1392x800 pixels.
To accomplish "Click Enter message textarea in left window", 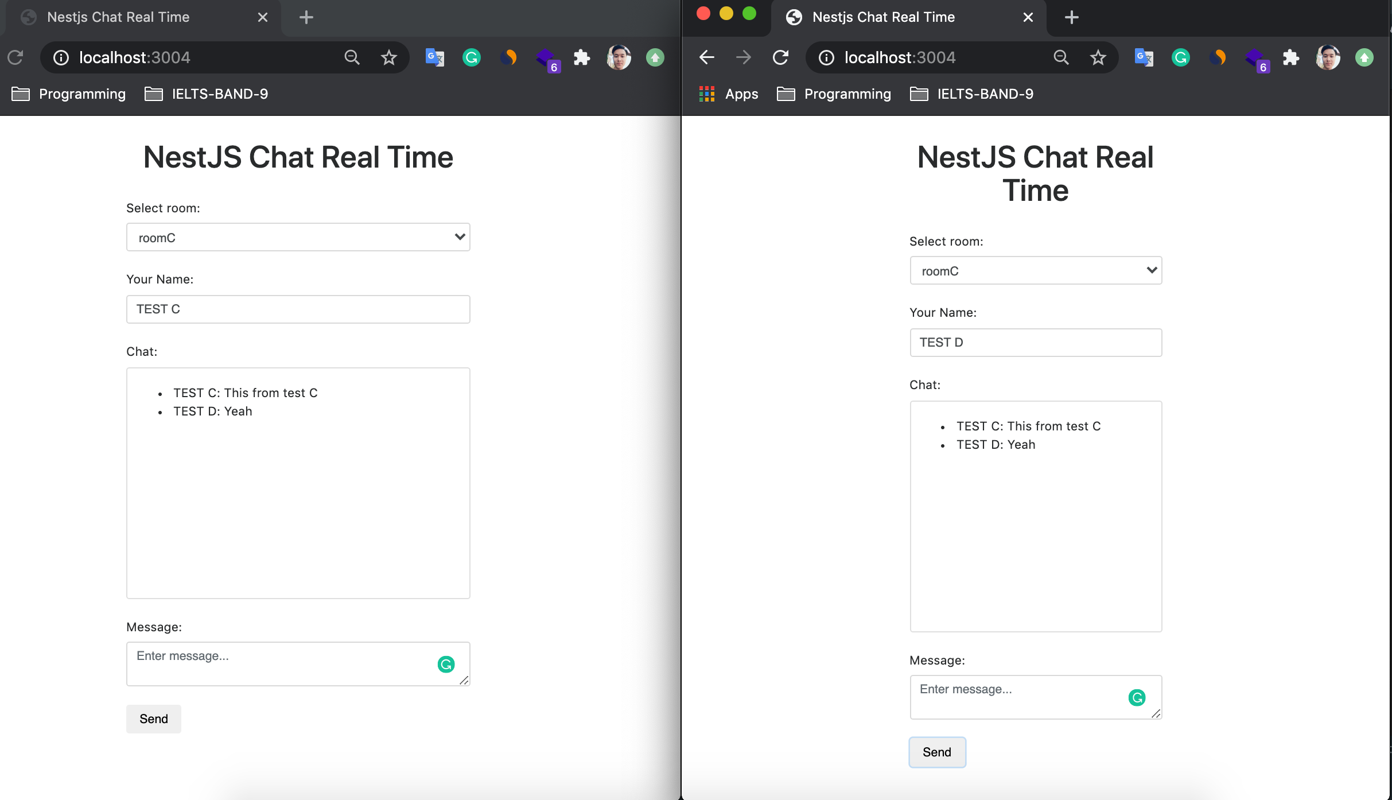I will click(281, 664).
